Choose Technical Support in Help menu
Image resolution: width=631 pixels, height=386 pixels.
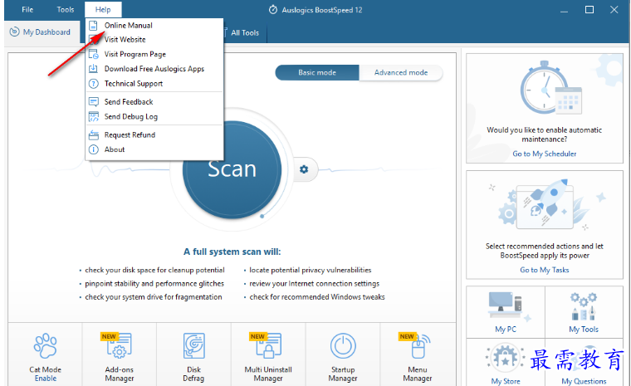(154, 84)
